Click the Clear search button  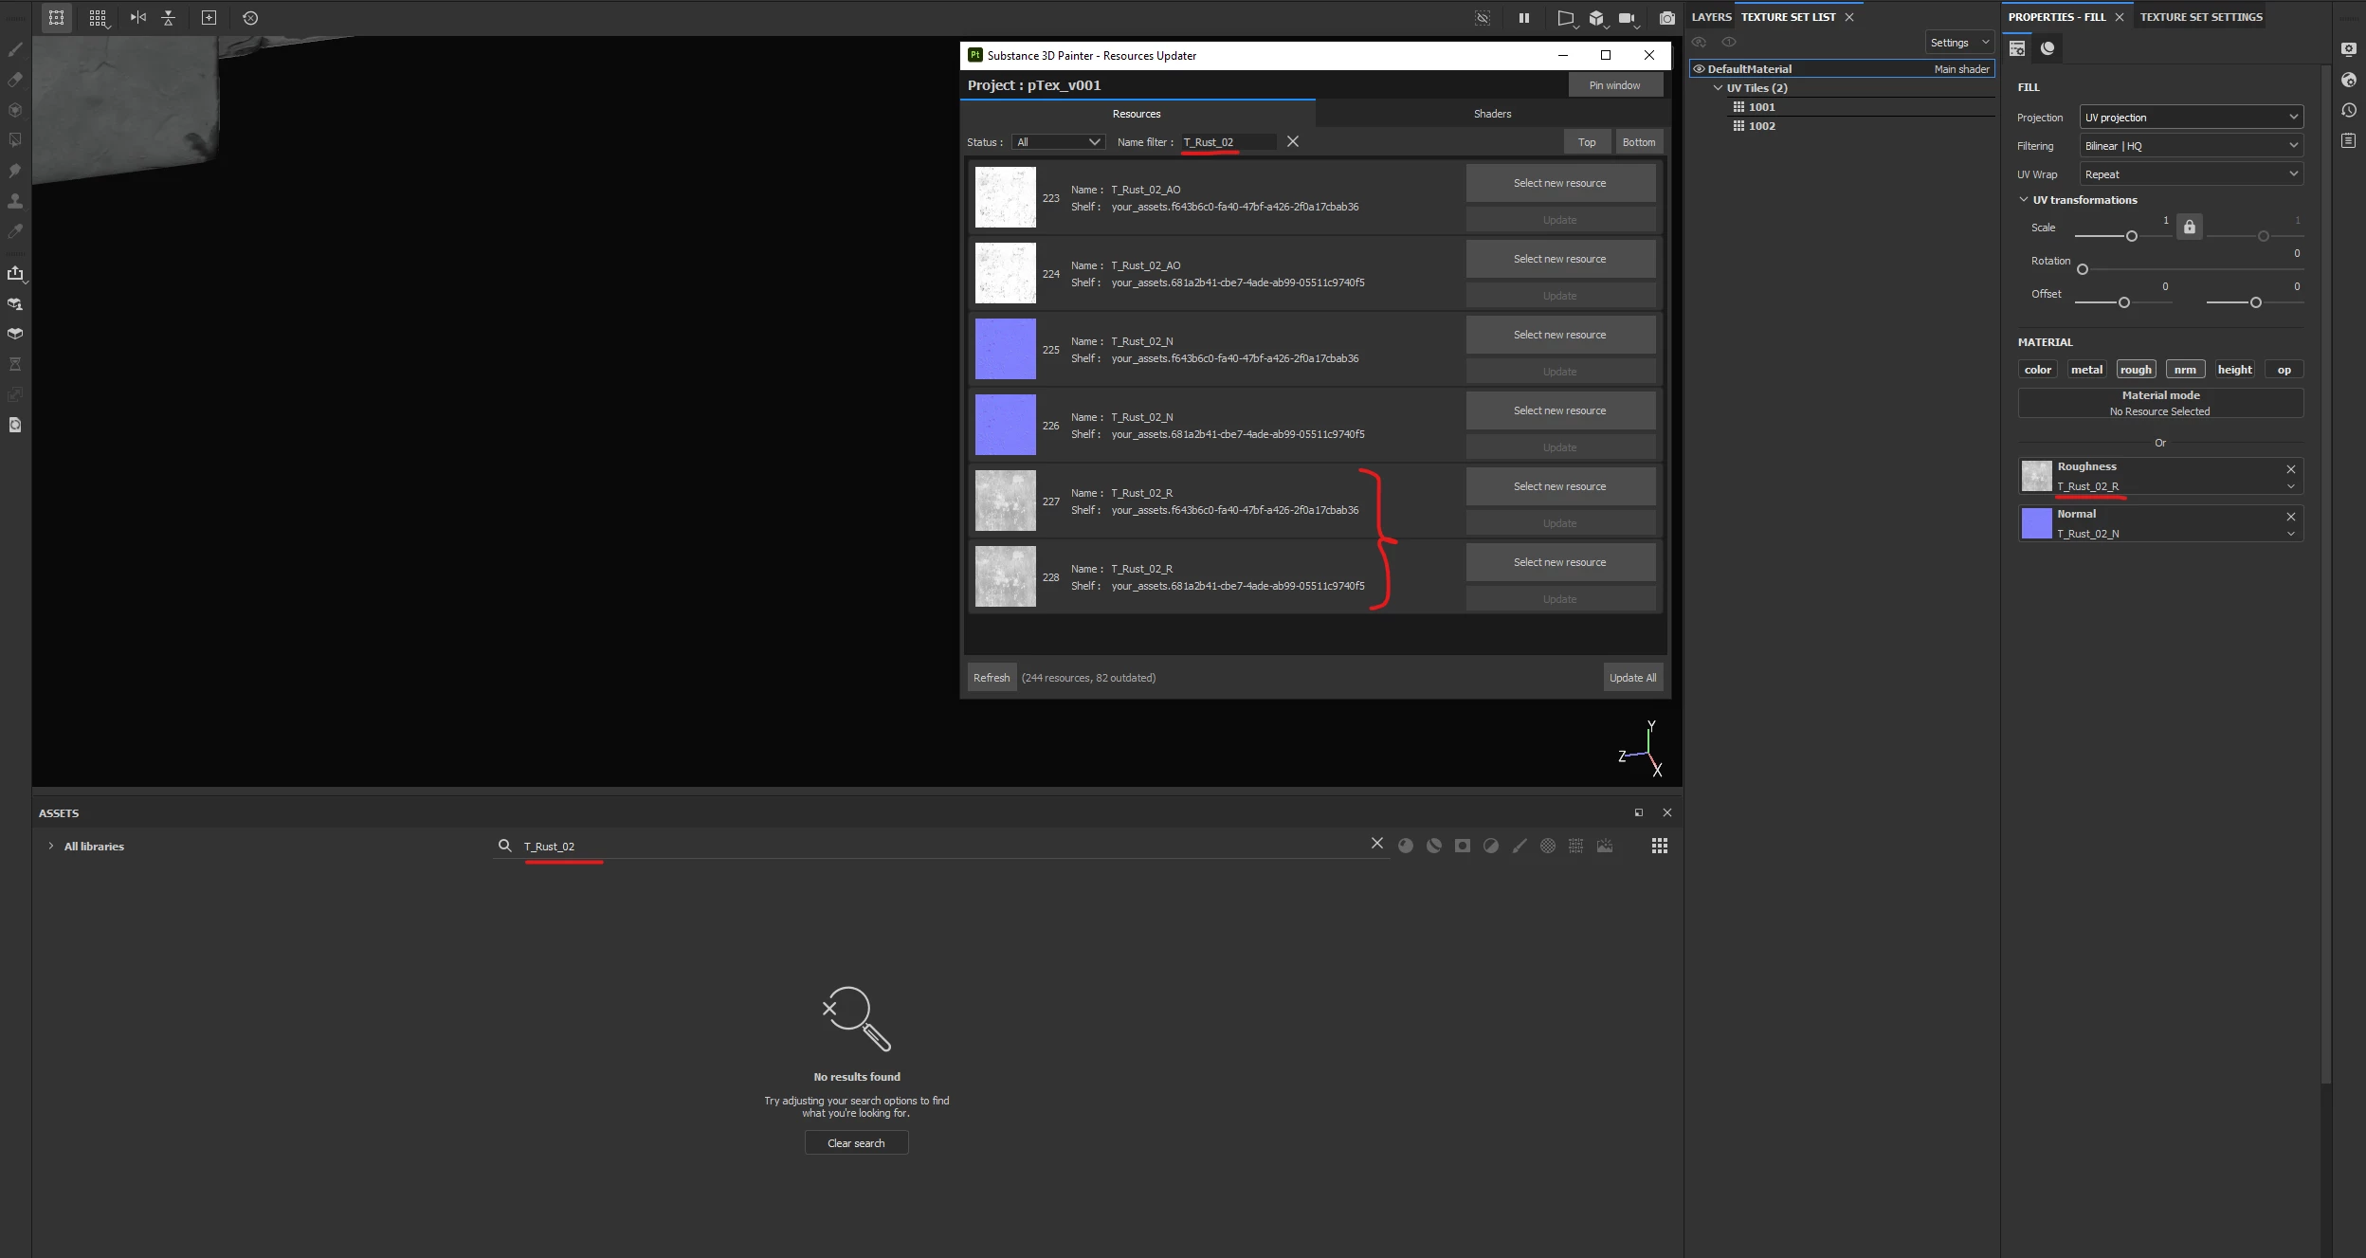[x=856, y=1143]
